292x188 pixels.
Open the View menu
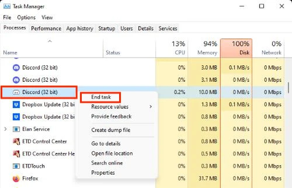tap(47, 18)
